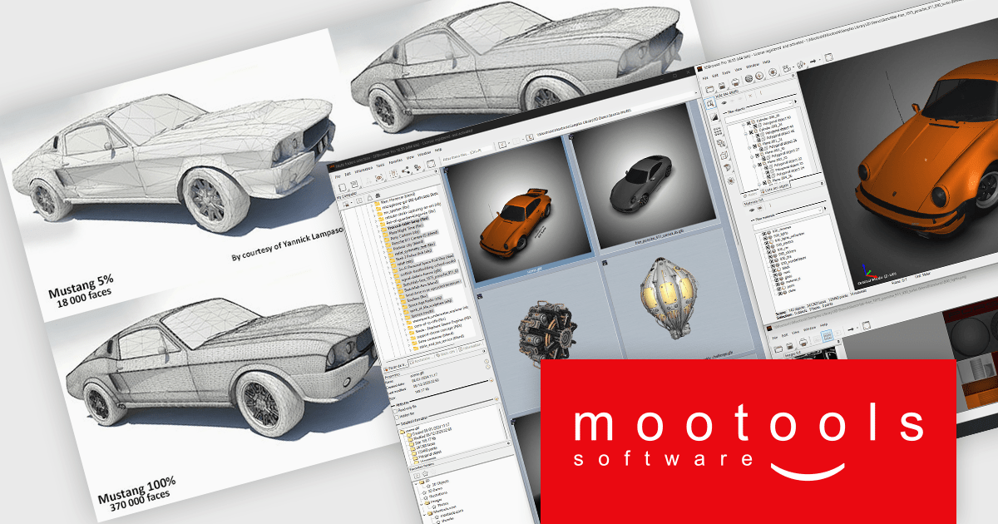Viewport: 998px width, 524px height.
Task: Toggle the checkbox beside 930_chromes material
Action: (765, 235)
